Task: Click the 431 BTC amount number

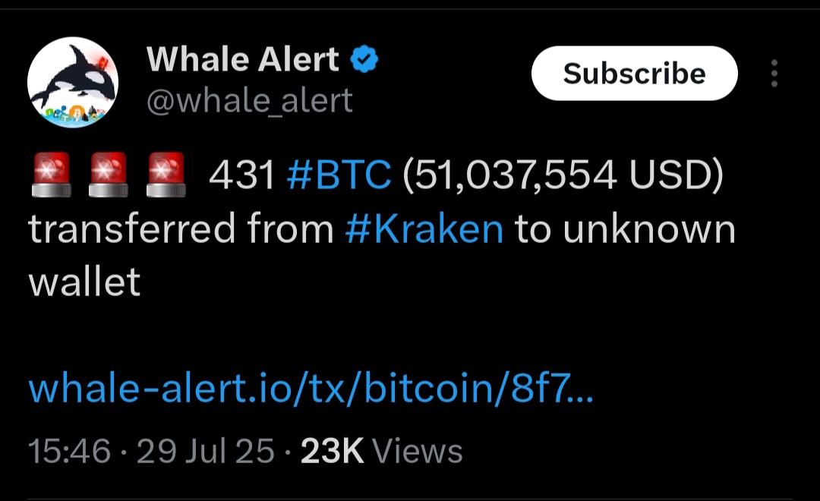Action: [x=241, y=174]
